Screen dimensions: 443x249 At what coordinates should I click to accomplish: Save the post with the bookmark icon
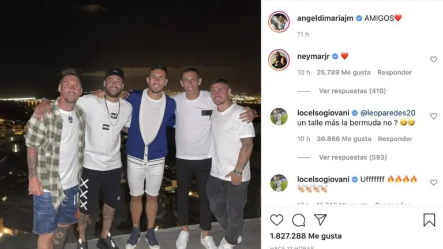tap(429, 220)
